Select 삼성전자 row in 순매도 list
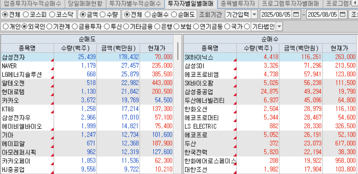This screenshot has width=358, height=174. 87,57
